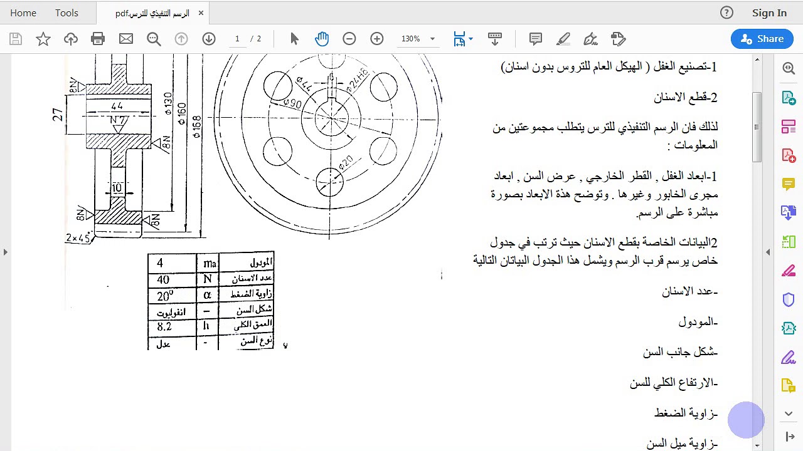This screenshot has height=451, width=803.
Task: Open the purple Request Signatures tool in the right pane
Action: pos(789,357)
